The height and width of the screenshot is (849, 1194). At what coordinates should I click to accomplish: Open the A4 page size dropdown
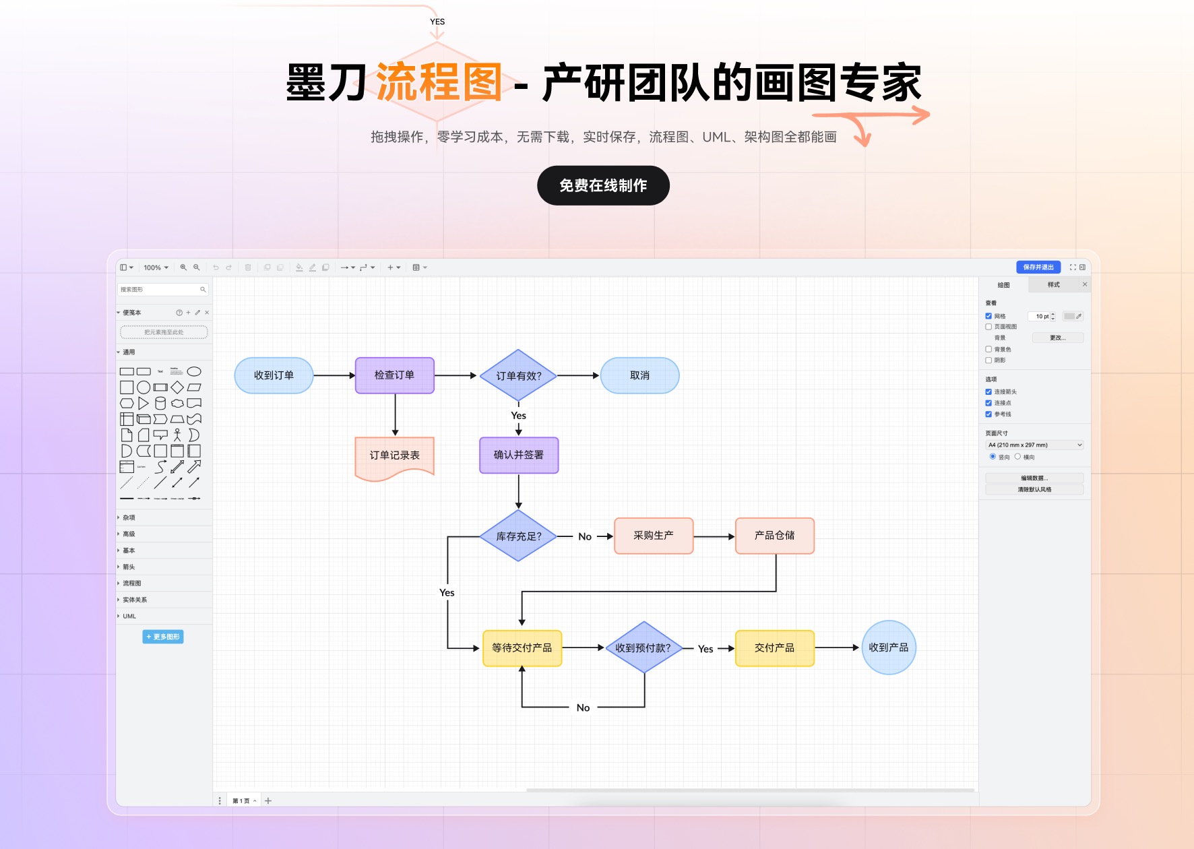click(x=1034, y=445)
